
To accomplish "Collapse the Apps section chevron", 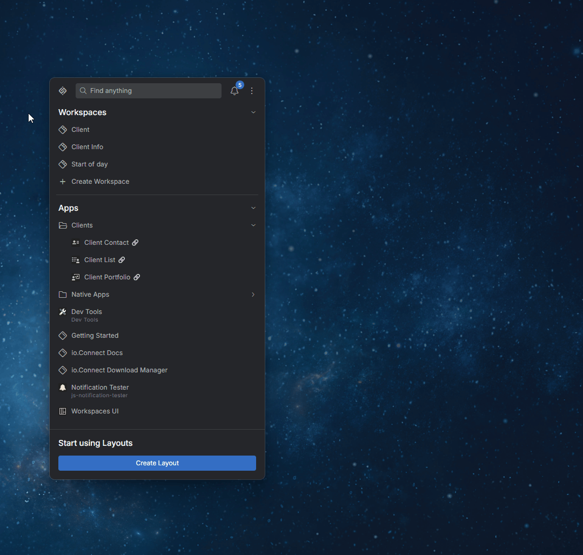I will (x=253, y=208).
